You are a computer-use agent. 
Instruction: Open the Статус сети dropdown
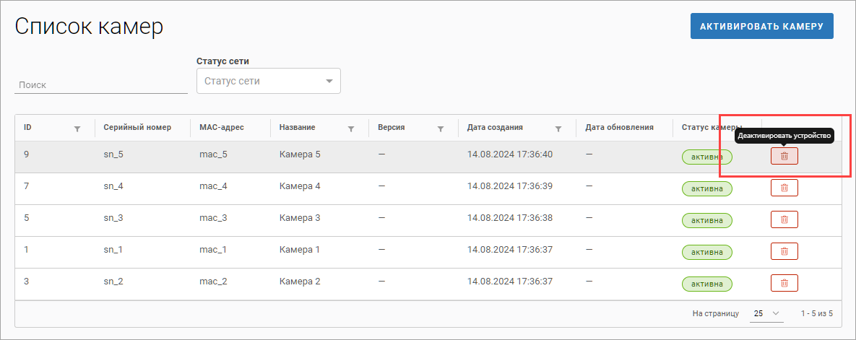pyautogui.click(x=268, y=81)
